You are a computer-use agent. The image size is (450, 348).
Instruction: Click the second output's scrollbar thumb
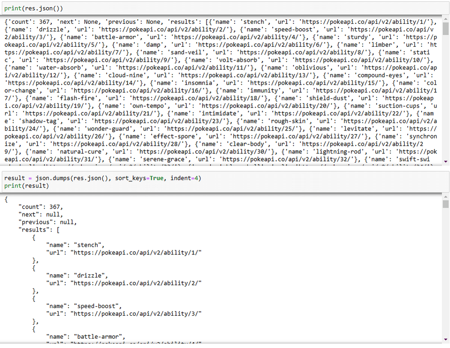[445, 204]
